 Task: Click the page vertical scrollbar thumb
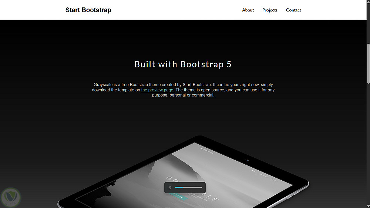pos(368,63)
